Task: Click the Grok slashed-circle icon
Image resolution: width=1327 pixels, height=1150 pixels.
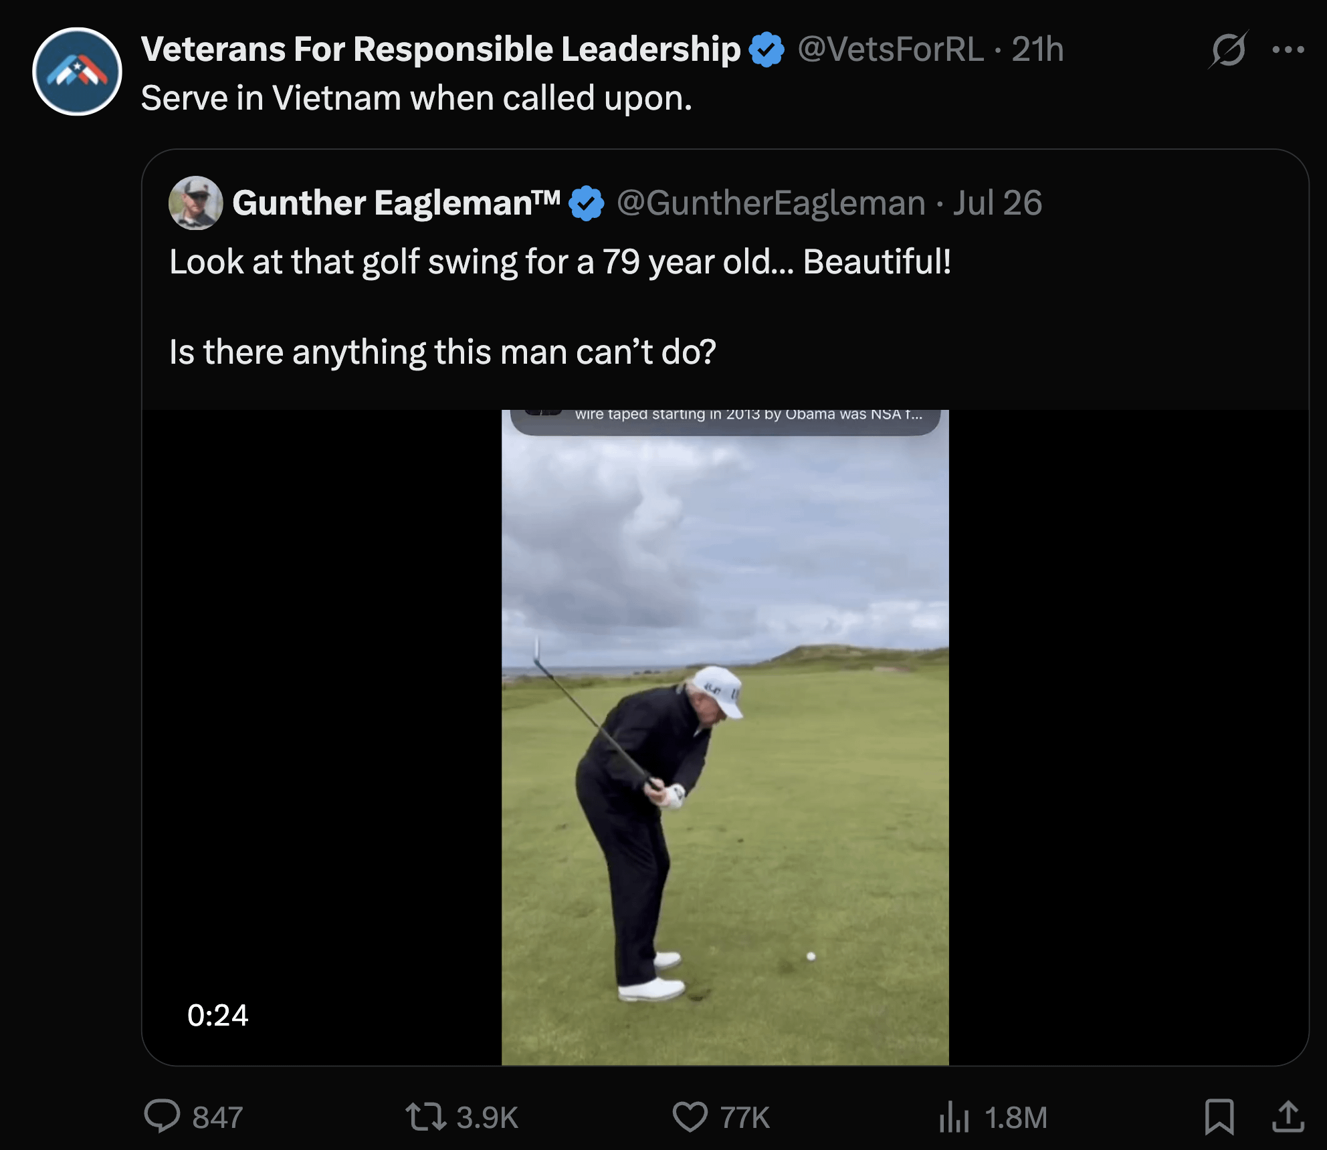Action: click(1228, 49)
